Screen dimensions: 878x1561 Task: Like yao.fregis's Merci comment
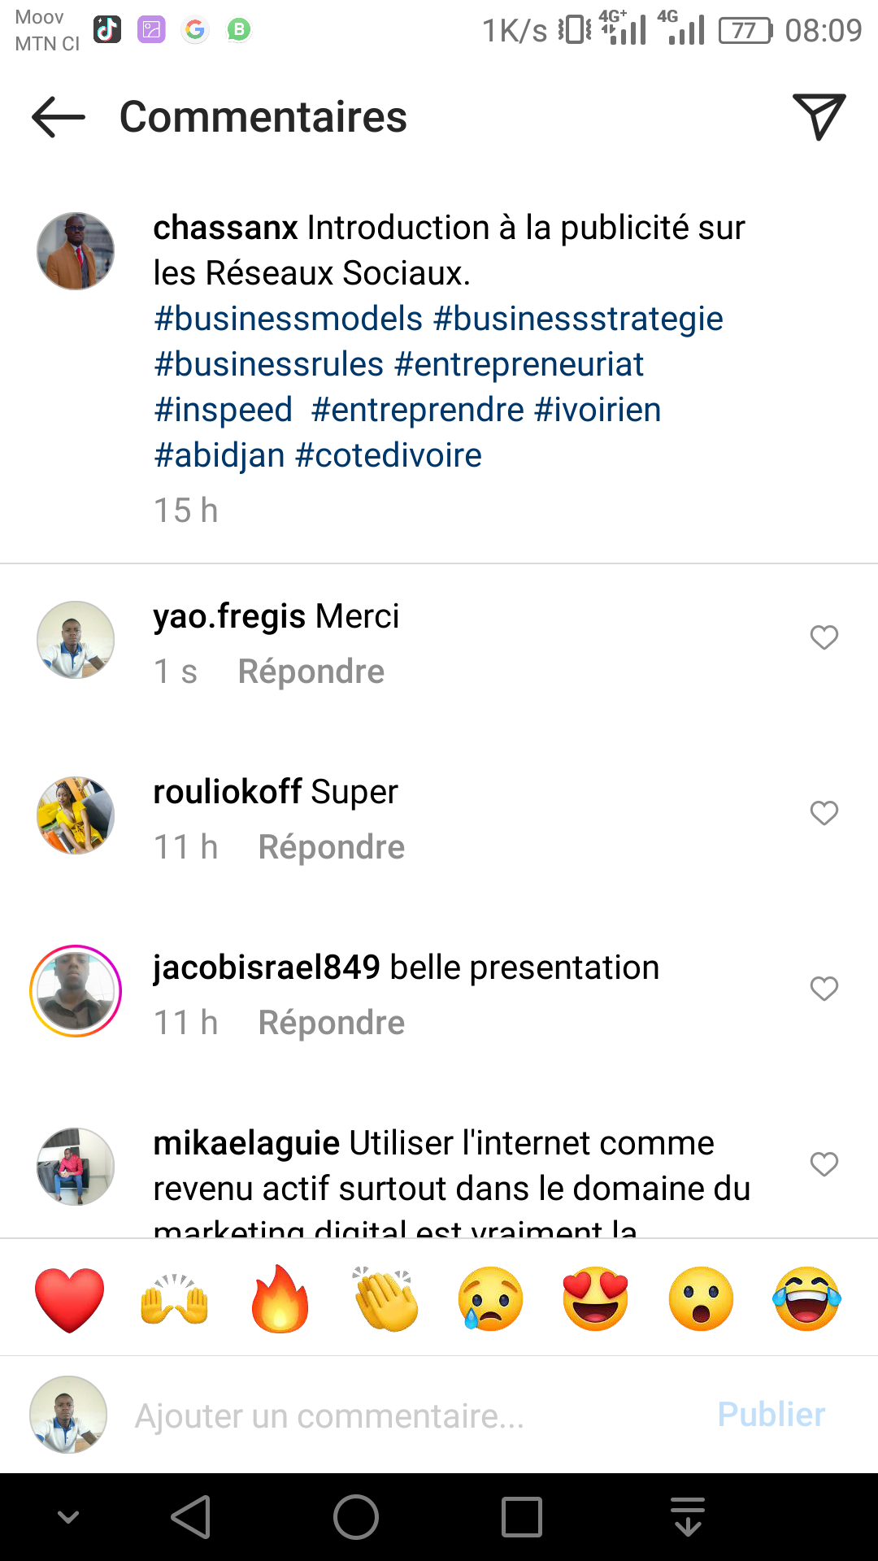click(x=824, y=637)
